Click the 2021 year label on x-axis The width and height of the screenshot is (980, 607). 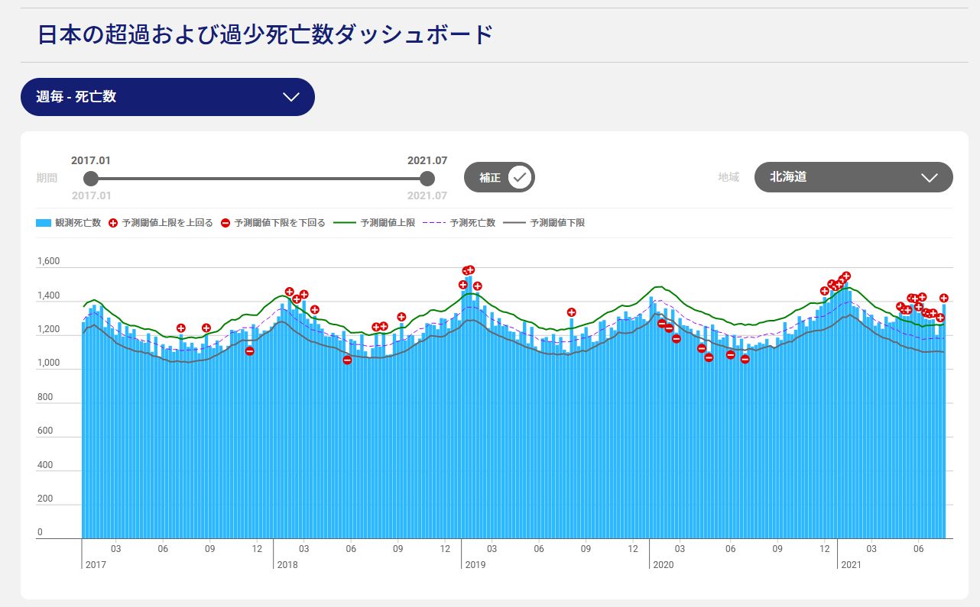pos(852,565)
